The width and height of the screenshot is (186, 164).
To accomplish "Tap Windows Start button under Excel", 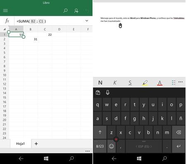I will (46, 159).
